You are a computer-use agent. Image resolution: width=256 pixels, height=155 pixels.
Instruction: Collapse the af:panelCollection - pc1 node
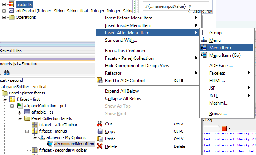[12, 106]
